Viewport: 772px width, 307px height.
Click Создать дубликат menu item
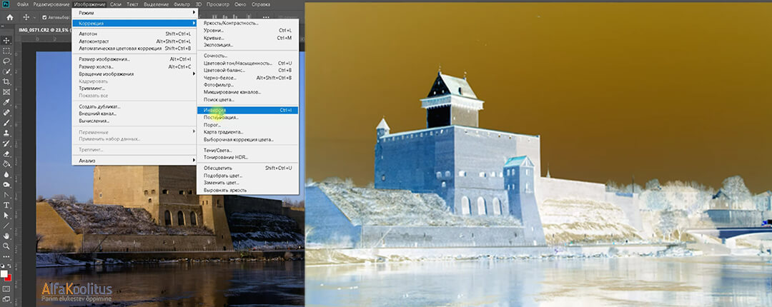coord(135,106)
